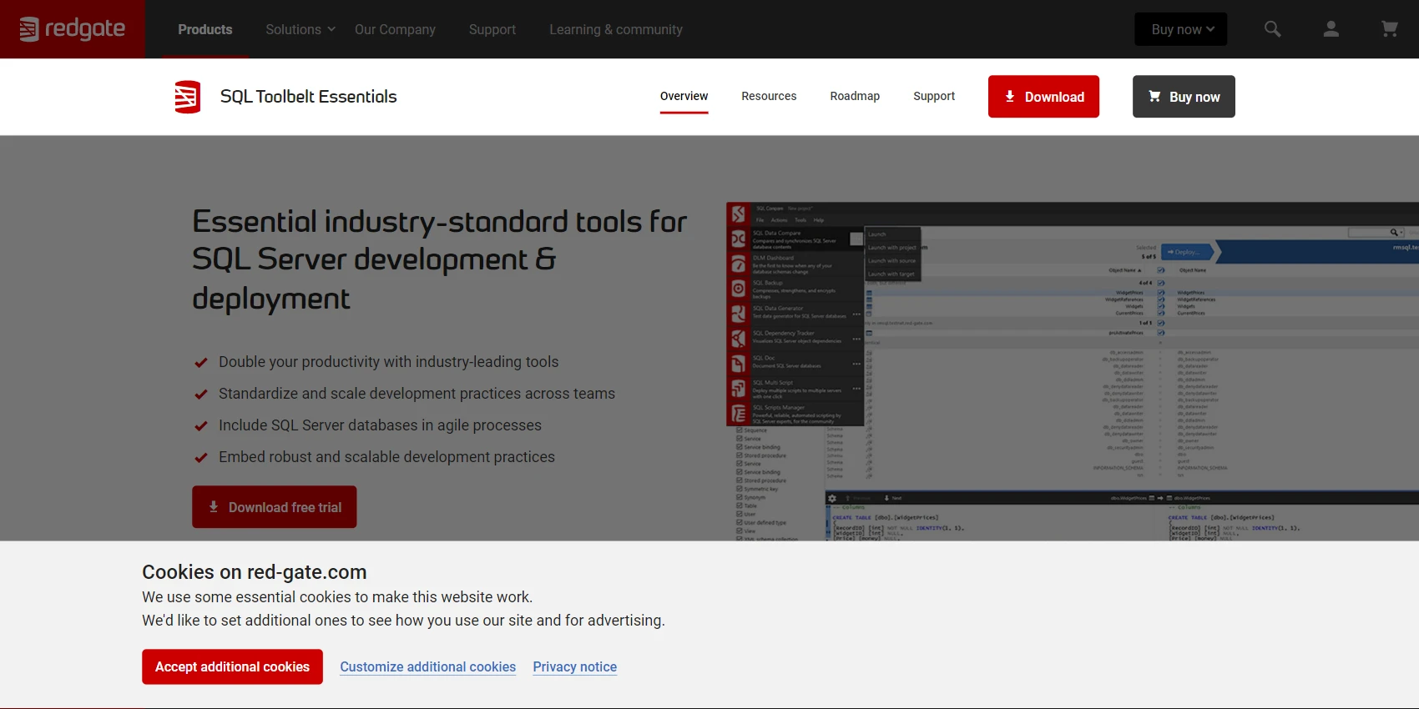Viewport: 1419px width, 709px height.
Task: Click 'Include SQL Server databases in agile processes'
Action: tap(380, 425)
